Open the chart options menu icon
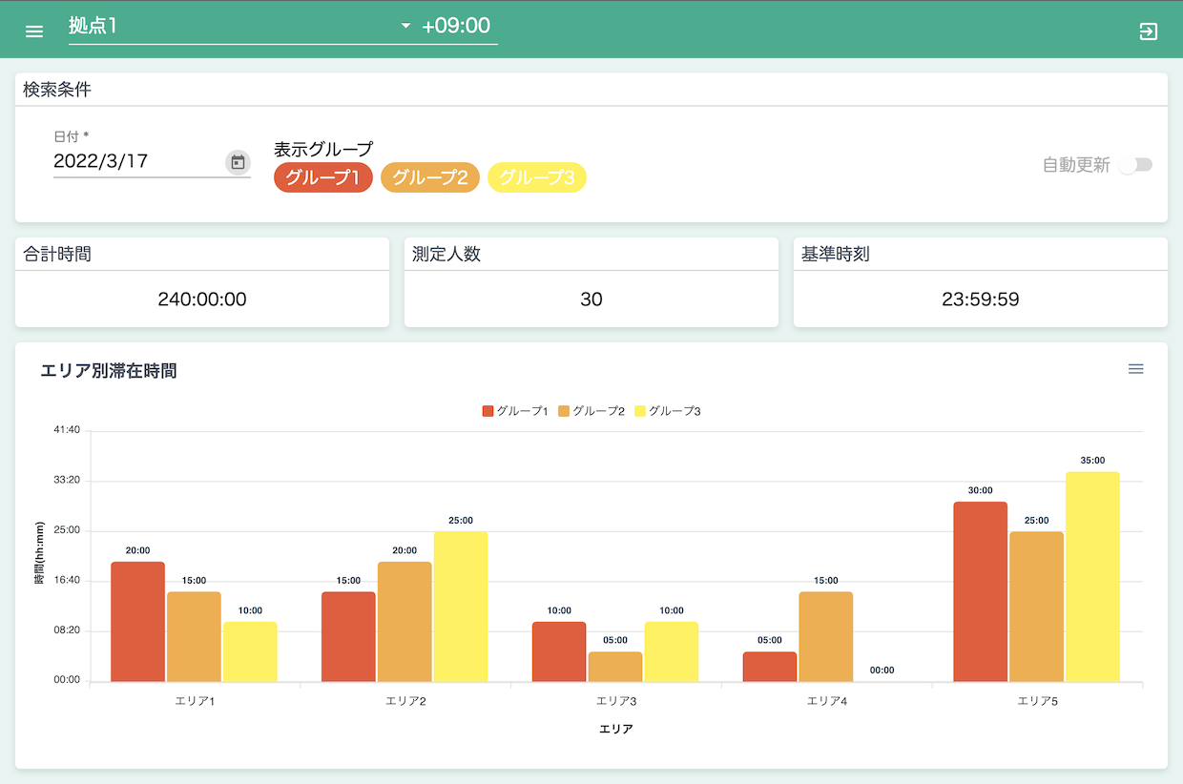The height and width of the screenshot is (784, 1183). pyautogui.click(x=1135, y=369)
